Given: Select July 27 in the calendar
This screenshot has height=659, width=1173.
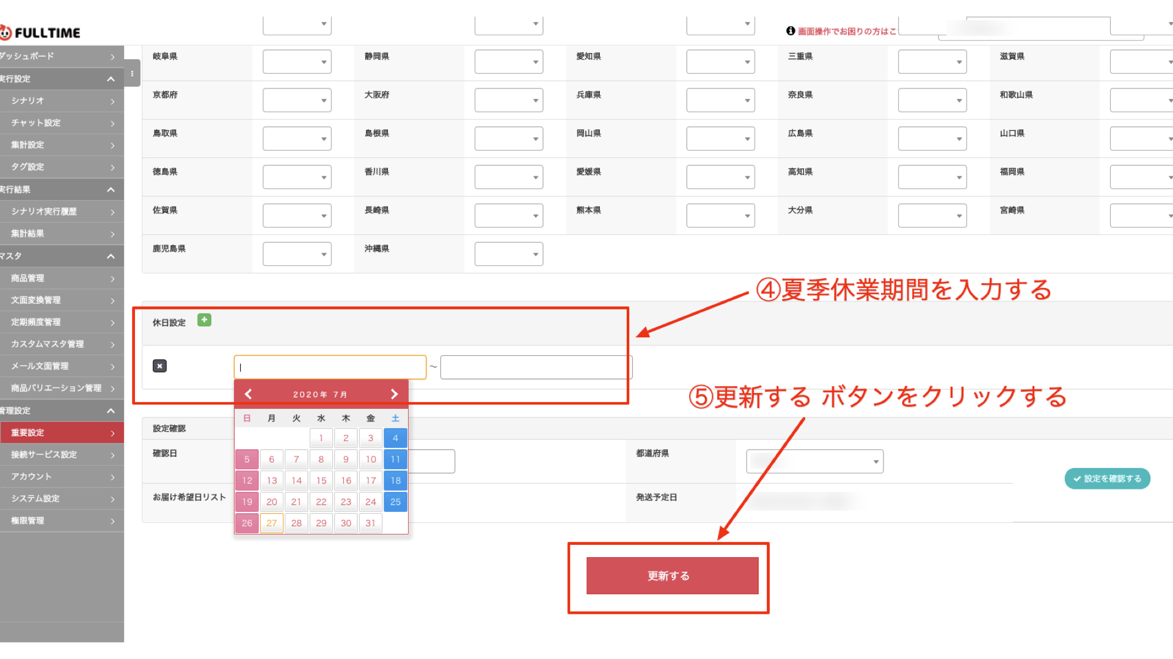Looking at the screenshot, I should coord(272,523).
